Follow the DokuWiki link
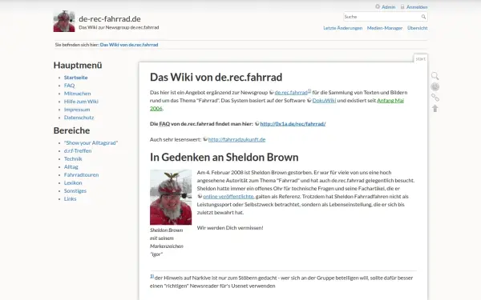The image size is (481, 300). tap(324, 101)
